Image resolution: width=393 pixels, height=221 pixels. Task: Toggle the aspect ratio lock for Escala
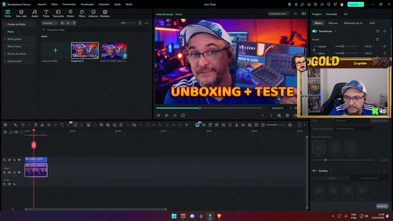pos(314,50)
